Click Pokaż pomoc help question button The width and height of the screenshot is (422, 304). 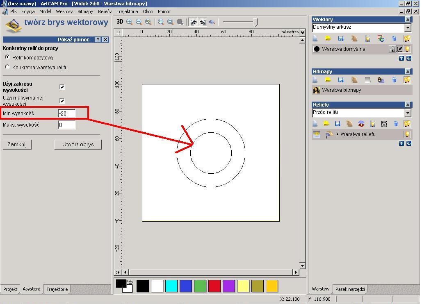coord(98,39)
